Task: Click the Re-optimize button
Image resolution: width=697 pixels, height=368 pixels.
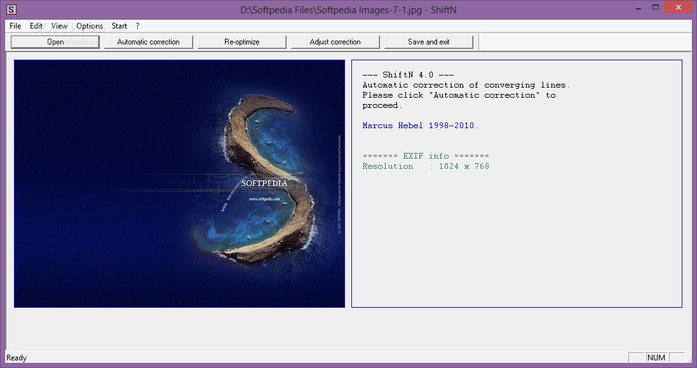Action: [x=242, y=42]
